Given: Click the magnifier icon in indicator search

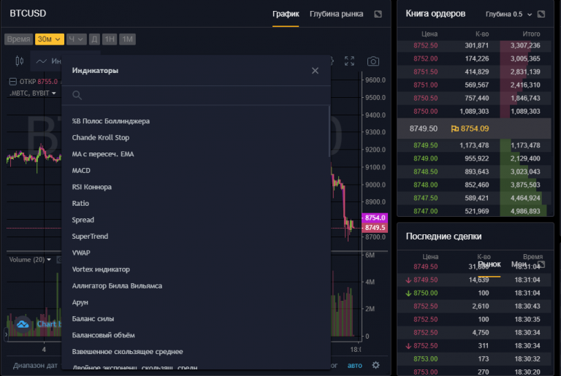Looking at the screenshot, I should pos(77,95).
